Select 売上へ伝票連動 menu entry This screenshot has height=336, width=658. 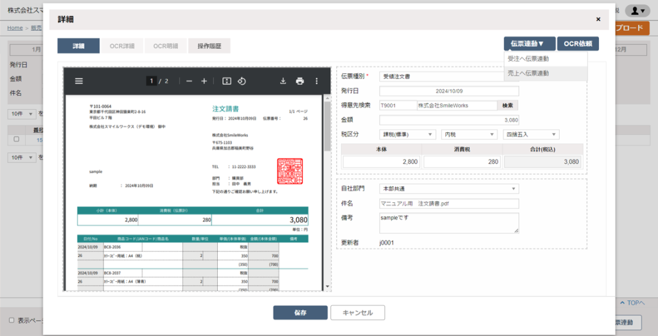546,73
